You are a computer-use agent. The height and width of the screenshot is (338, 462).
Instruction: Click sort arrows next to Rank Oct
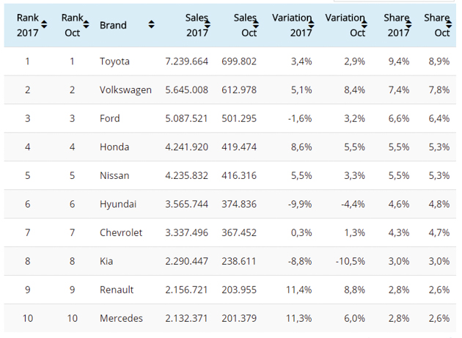point(86,25)
